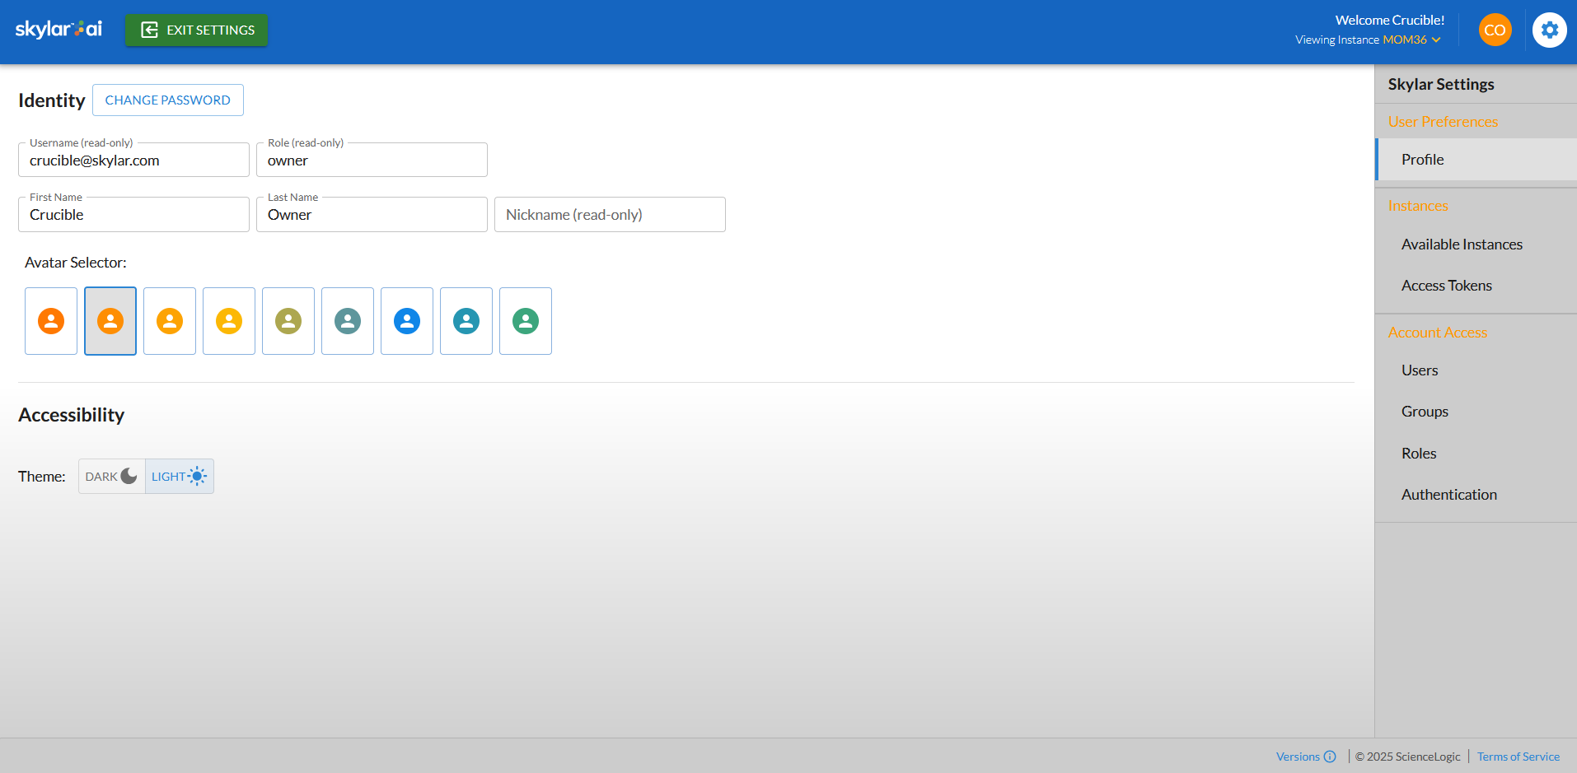Click the settings gear icon
This screenshot has height=773, width=1577.
tap(1549, 30)
